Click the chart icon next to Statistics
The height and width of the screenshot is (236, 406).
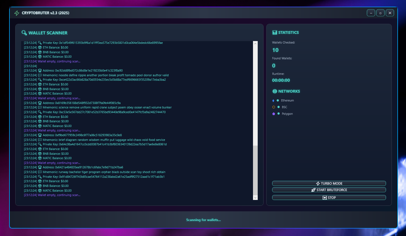[x=274, y=32]
